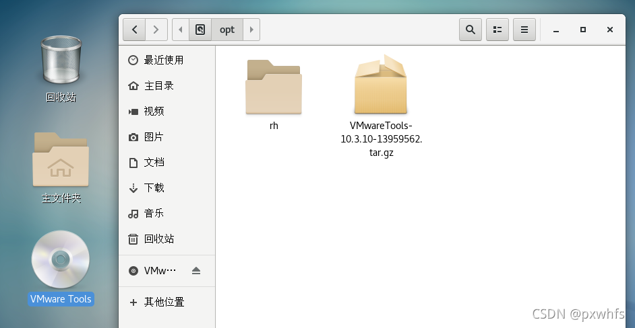Open 其他位置 in sidebar
635x328 pixels.
click(x=167, y=302)
